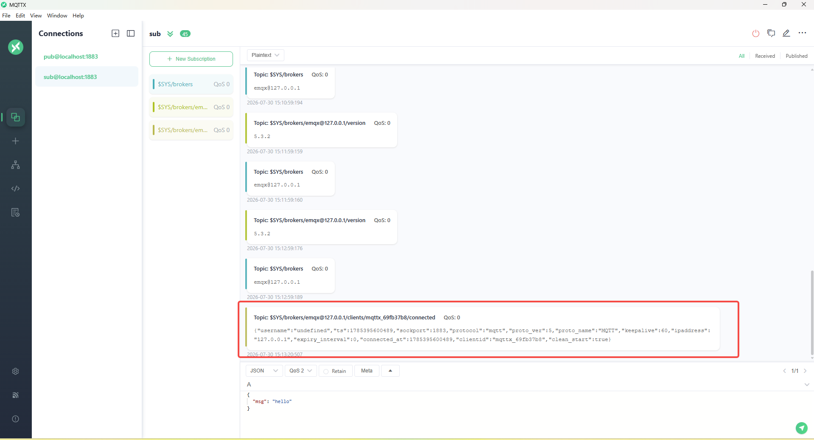The image size is (814, 440).
Task: Click the Meta button
Action: pyautogui.click(x=367, y=371)
